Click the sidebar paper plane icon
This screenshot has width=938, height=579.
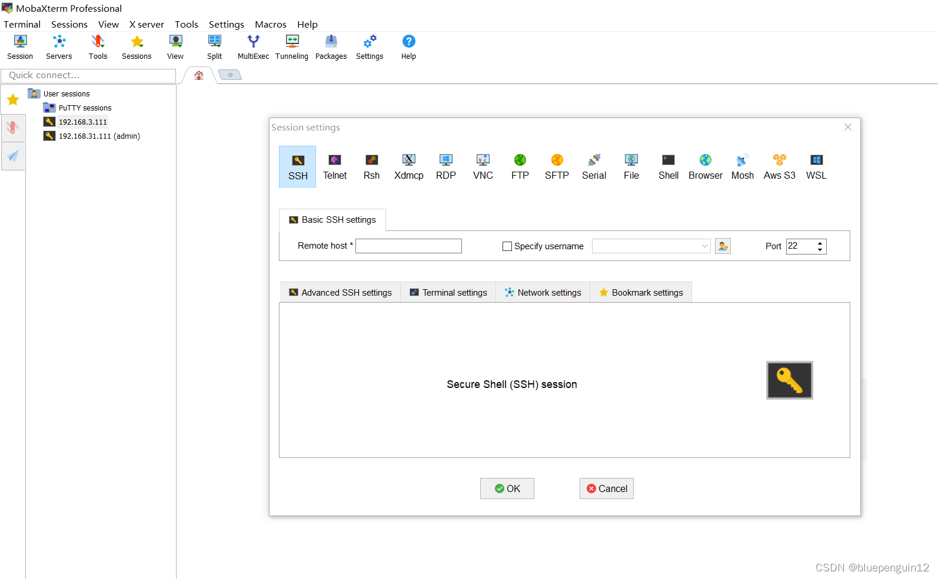click(x=13, y=156)
